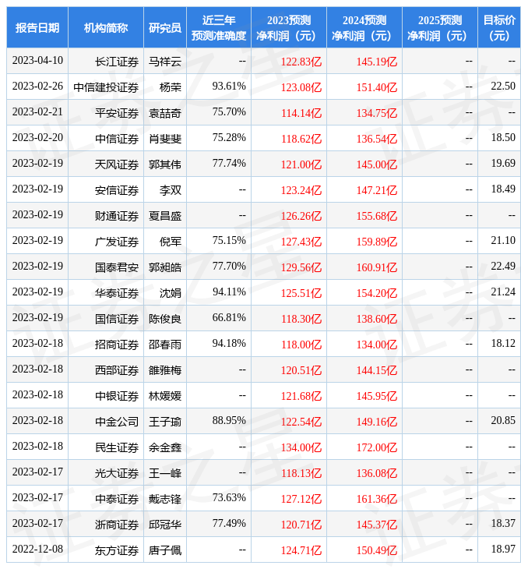
Task: Click analyst name 杨荣
Action: point(171,87)
